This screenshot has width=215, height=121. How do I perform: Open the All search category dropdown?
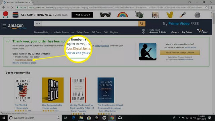click(38, 24)
